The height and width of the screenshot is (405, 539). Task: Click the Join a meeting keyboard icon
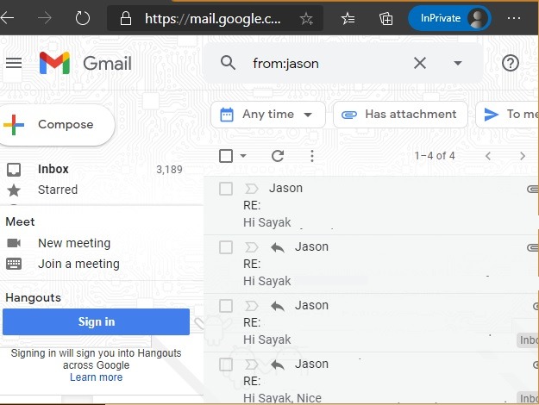pyautogui.click(x=14, y=264)
